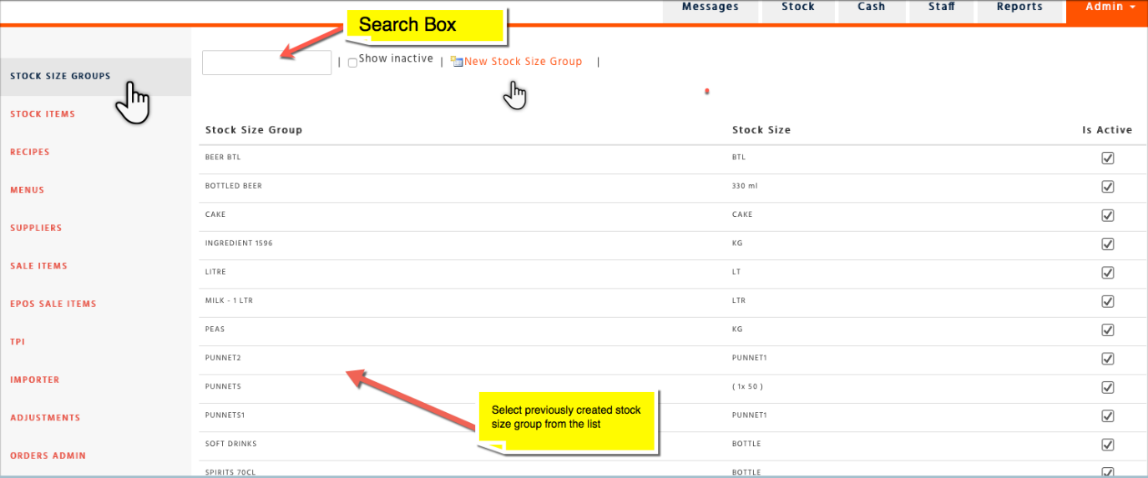Go to Adjustments in sidebar
Viewport: 1148px width, 478px height.
coord(45,418)
